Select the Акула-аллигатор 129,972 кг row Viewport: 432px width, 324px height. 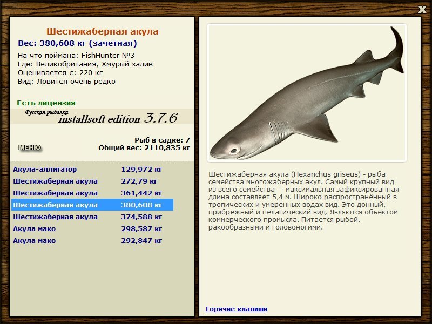[x=92, y=169]
